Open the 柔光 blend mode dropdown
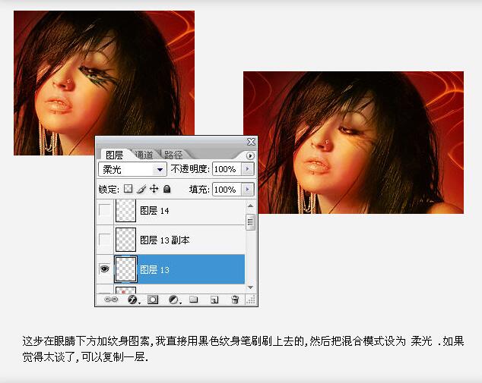 pos(132,169)
